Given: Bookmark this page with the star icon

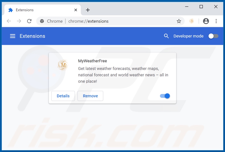Looking at the screenshot, I should click(179, 21).
